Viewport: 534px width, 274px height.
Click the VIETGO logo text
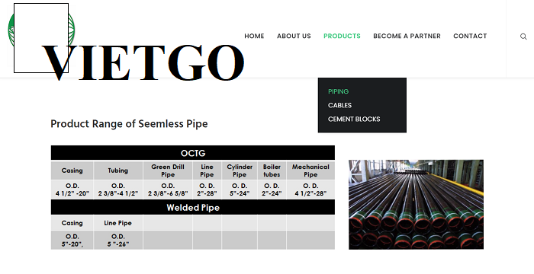(143, 62)
